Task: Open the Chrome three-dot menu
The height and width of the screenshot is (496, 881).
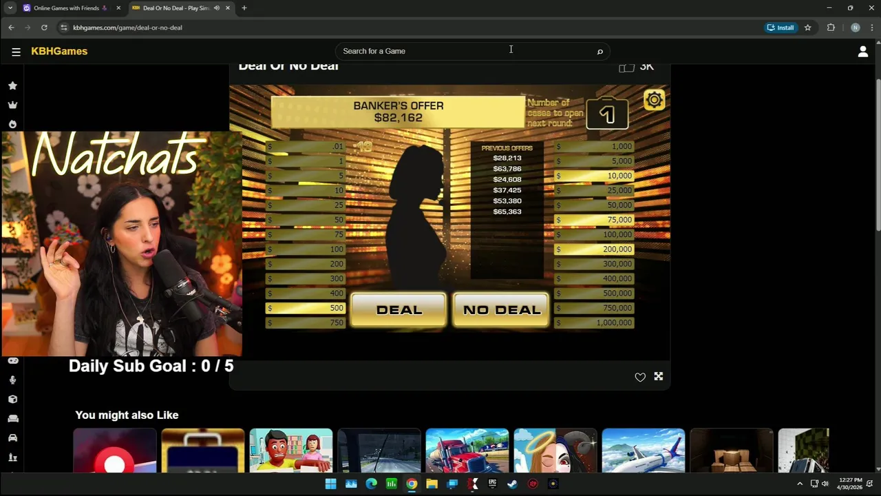Action: pos(871,28)
